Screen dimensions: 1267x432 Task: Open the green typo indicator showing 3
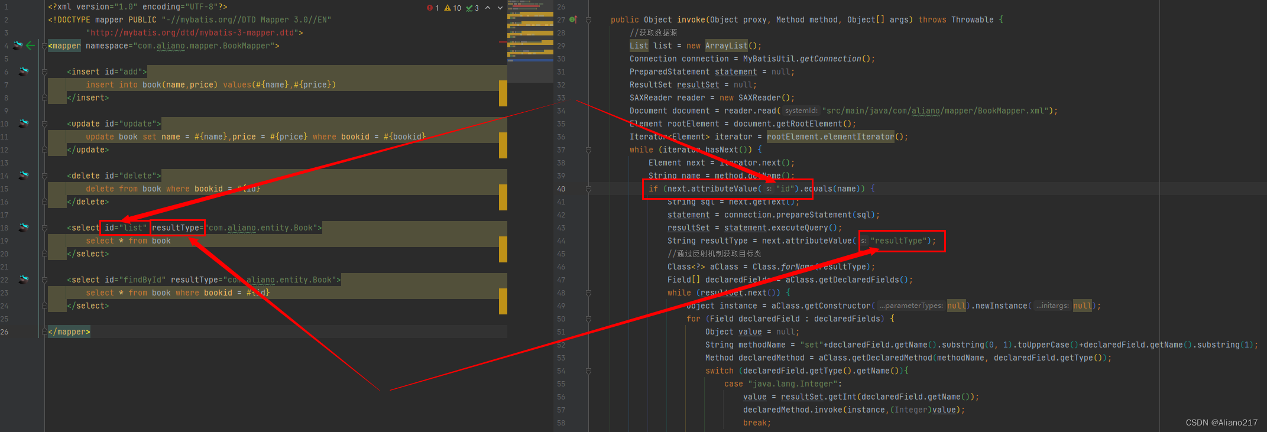[x=472, y=8]
